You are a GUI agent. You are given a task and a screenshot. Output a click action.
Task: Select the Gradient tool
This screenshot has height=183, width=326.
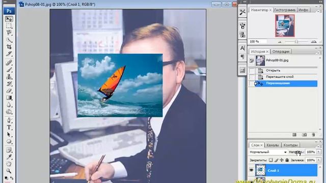[9, 98]
